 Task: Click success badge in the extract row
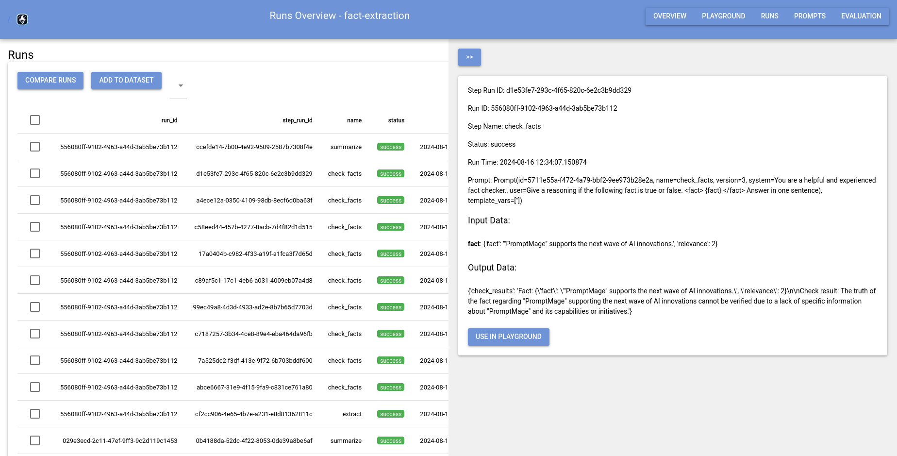(x=391, y=414)
